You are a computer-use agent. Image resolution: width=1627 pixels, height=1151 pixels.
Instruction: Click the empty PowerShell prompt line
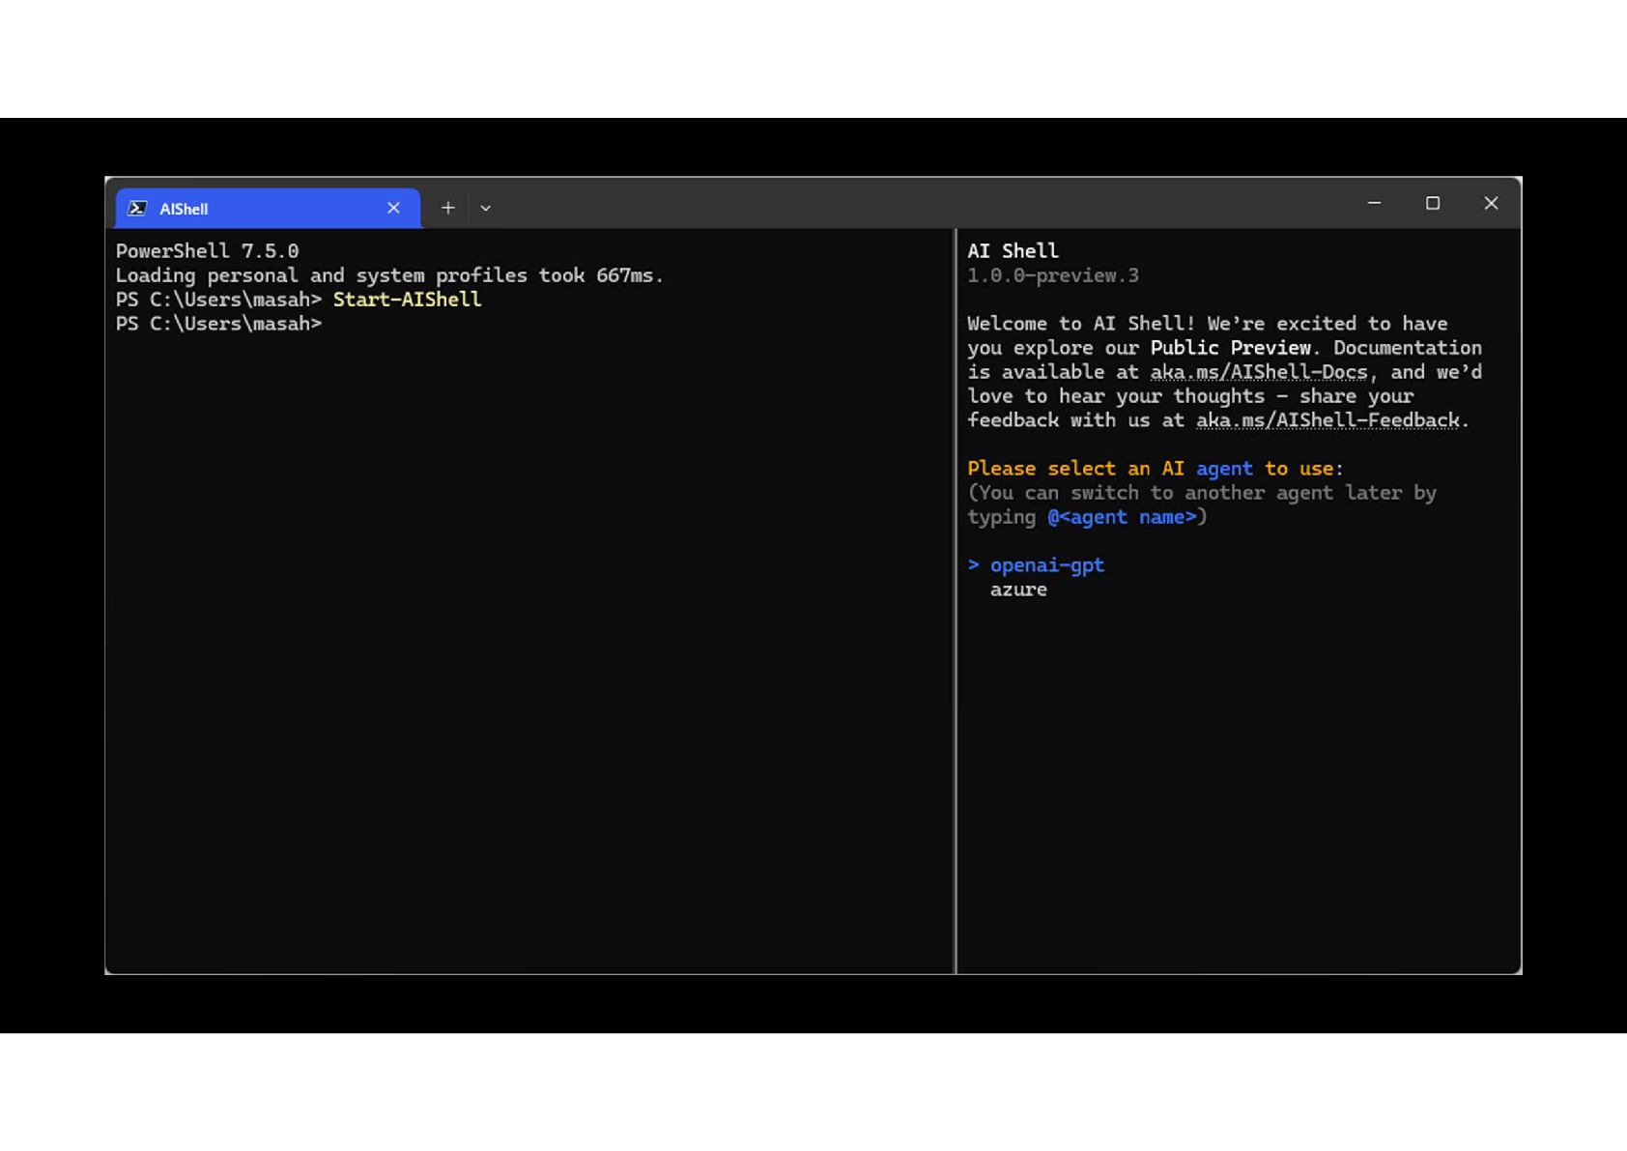click(219, 324)
